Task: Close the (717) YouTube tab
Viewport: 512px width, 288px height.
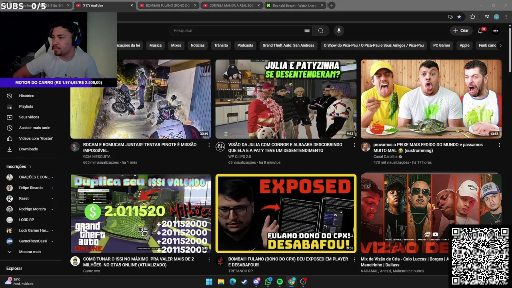Action: point(132,6)
